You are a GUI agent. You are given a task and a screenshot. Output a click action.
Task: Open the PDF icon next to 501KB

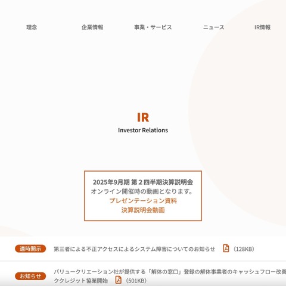pos(119,280)
